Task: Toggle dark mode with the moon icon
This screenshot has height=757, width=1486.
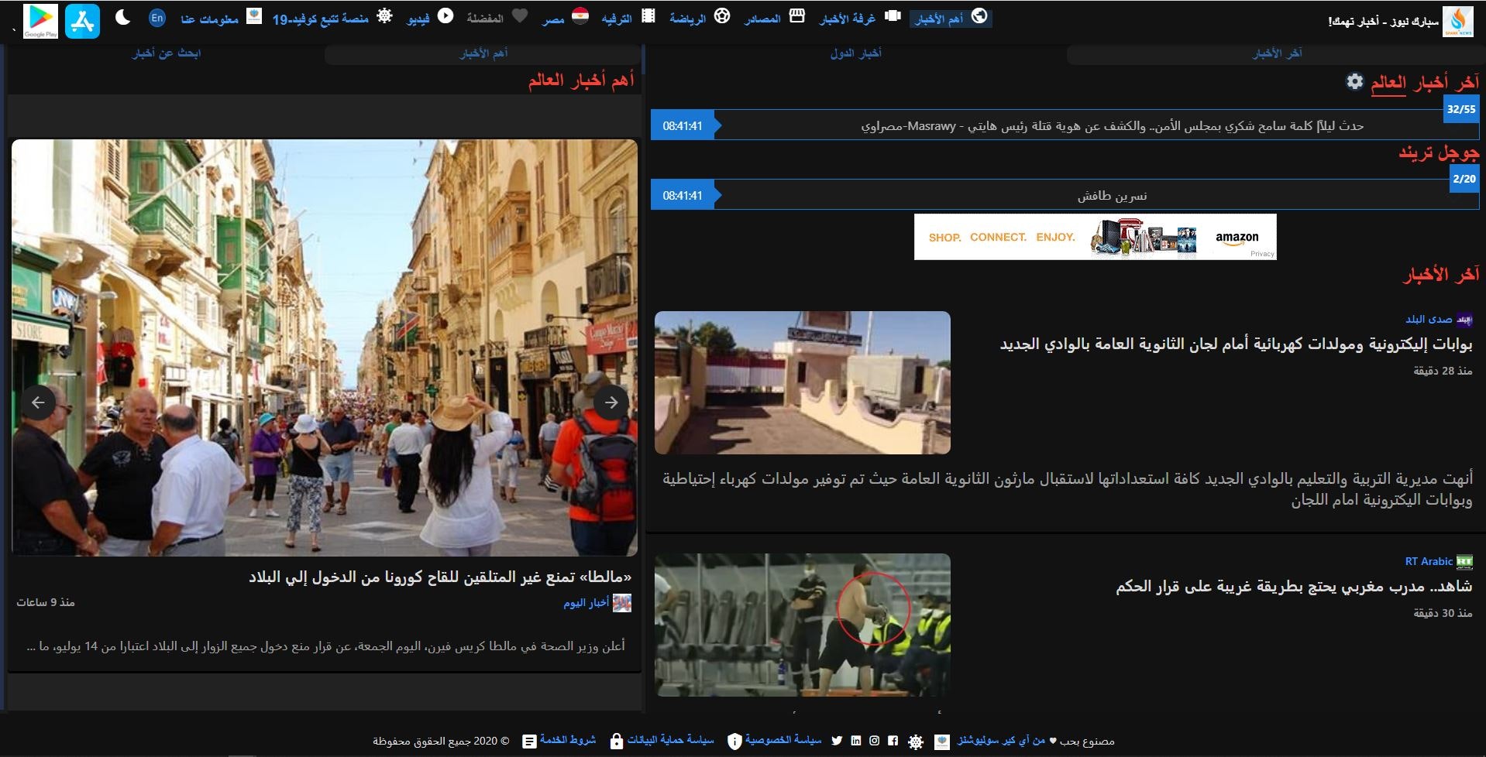Action: (124, 17)
